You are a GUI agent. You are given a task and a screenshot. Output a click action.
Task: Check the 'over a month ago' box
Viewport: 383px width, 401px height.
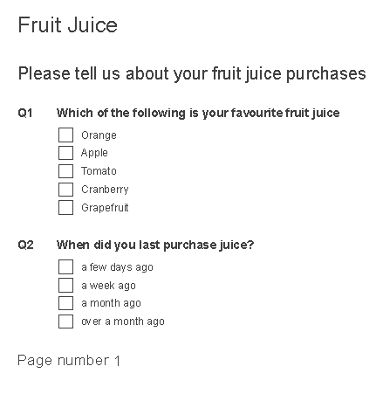(x=65, y=321)
